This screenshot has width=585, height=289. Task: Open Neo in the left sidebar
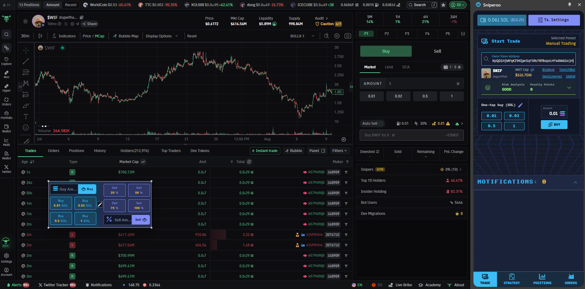pyautogui.click(x=6, y=74)
